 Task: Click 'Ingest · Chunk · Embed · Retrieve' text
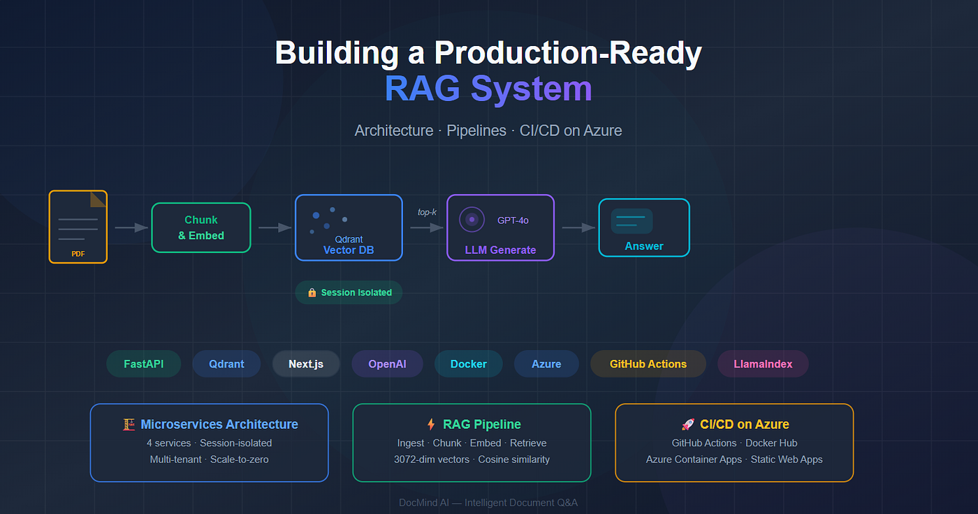point(472,443)
